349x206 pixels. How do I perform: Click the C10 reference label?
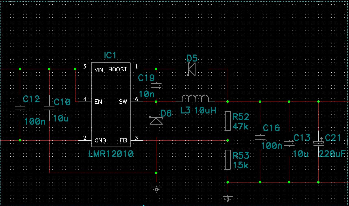point(62,102)
